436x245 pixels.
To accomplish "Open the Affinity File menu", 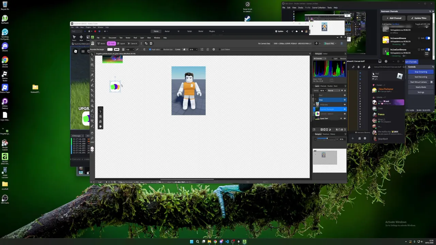I will (98, 38).
